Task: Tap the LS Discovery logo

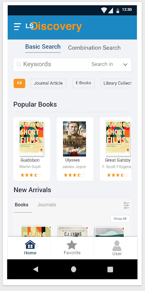Action: (54, 27)
